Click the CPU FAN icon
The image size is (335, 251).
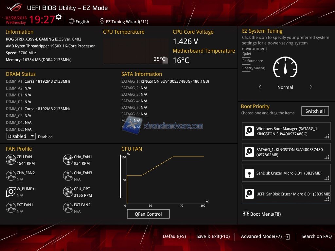[11, 160]
